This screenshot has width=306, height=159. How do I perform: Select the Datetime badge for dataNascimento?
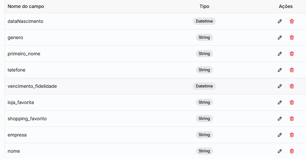click(204, 21)
